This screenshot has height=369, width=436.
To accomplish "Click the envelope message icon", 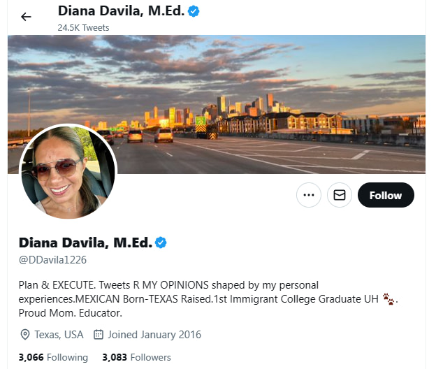I will point(340,195).
